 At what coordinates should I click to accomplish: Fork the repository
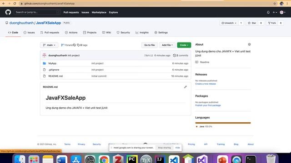[x=272, y=23]
